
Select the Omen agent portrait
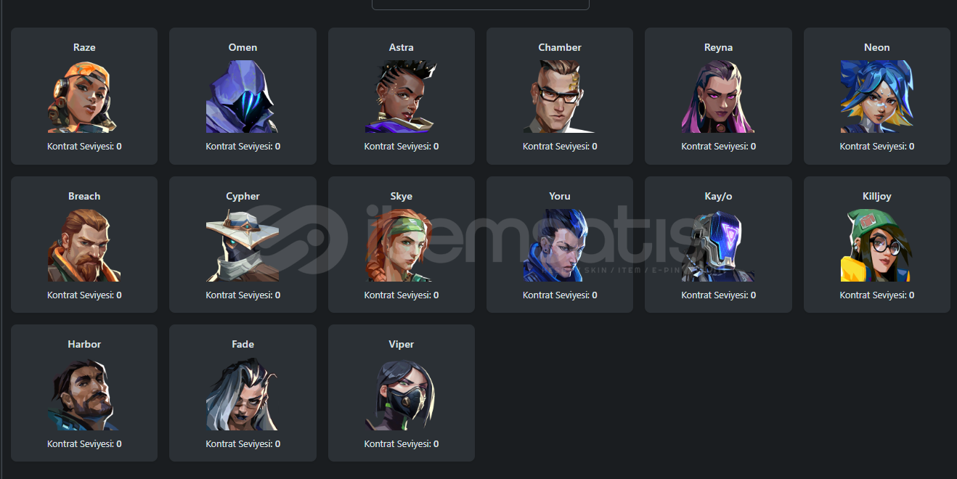click(243, 97)
